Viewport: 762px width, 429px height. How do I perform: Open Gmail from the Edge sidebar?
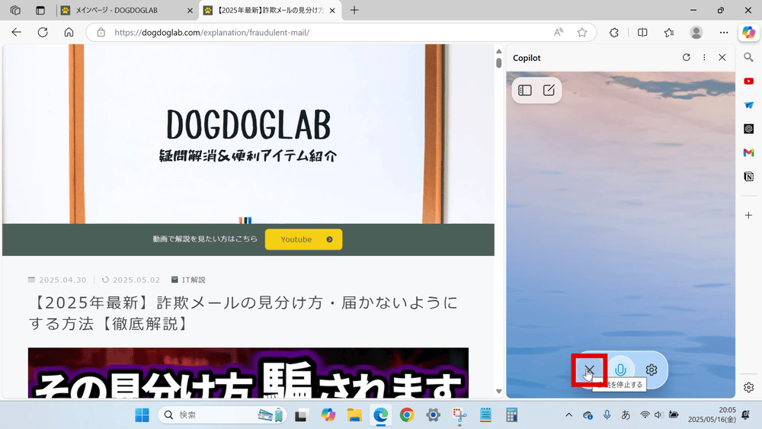[749, 152]
